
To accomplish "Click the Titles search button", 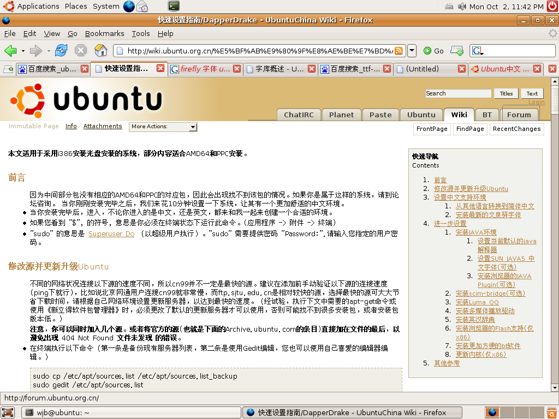I will (x=506, y=93).
